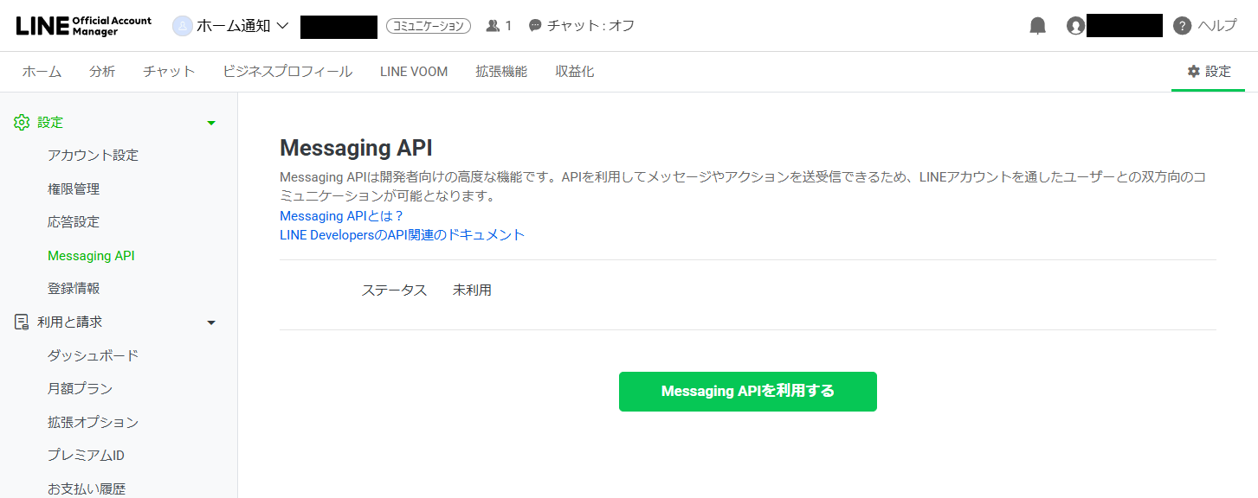Open the notification bell

tap(1037, 26)
